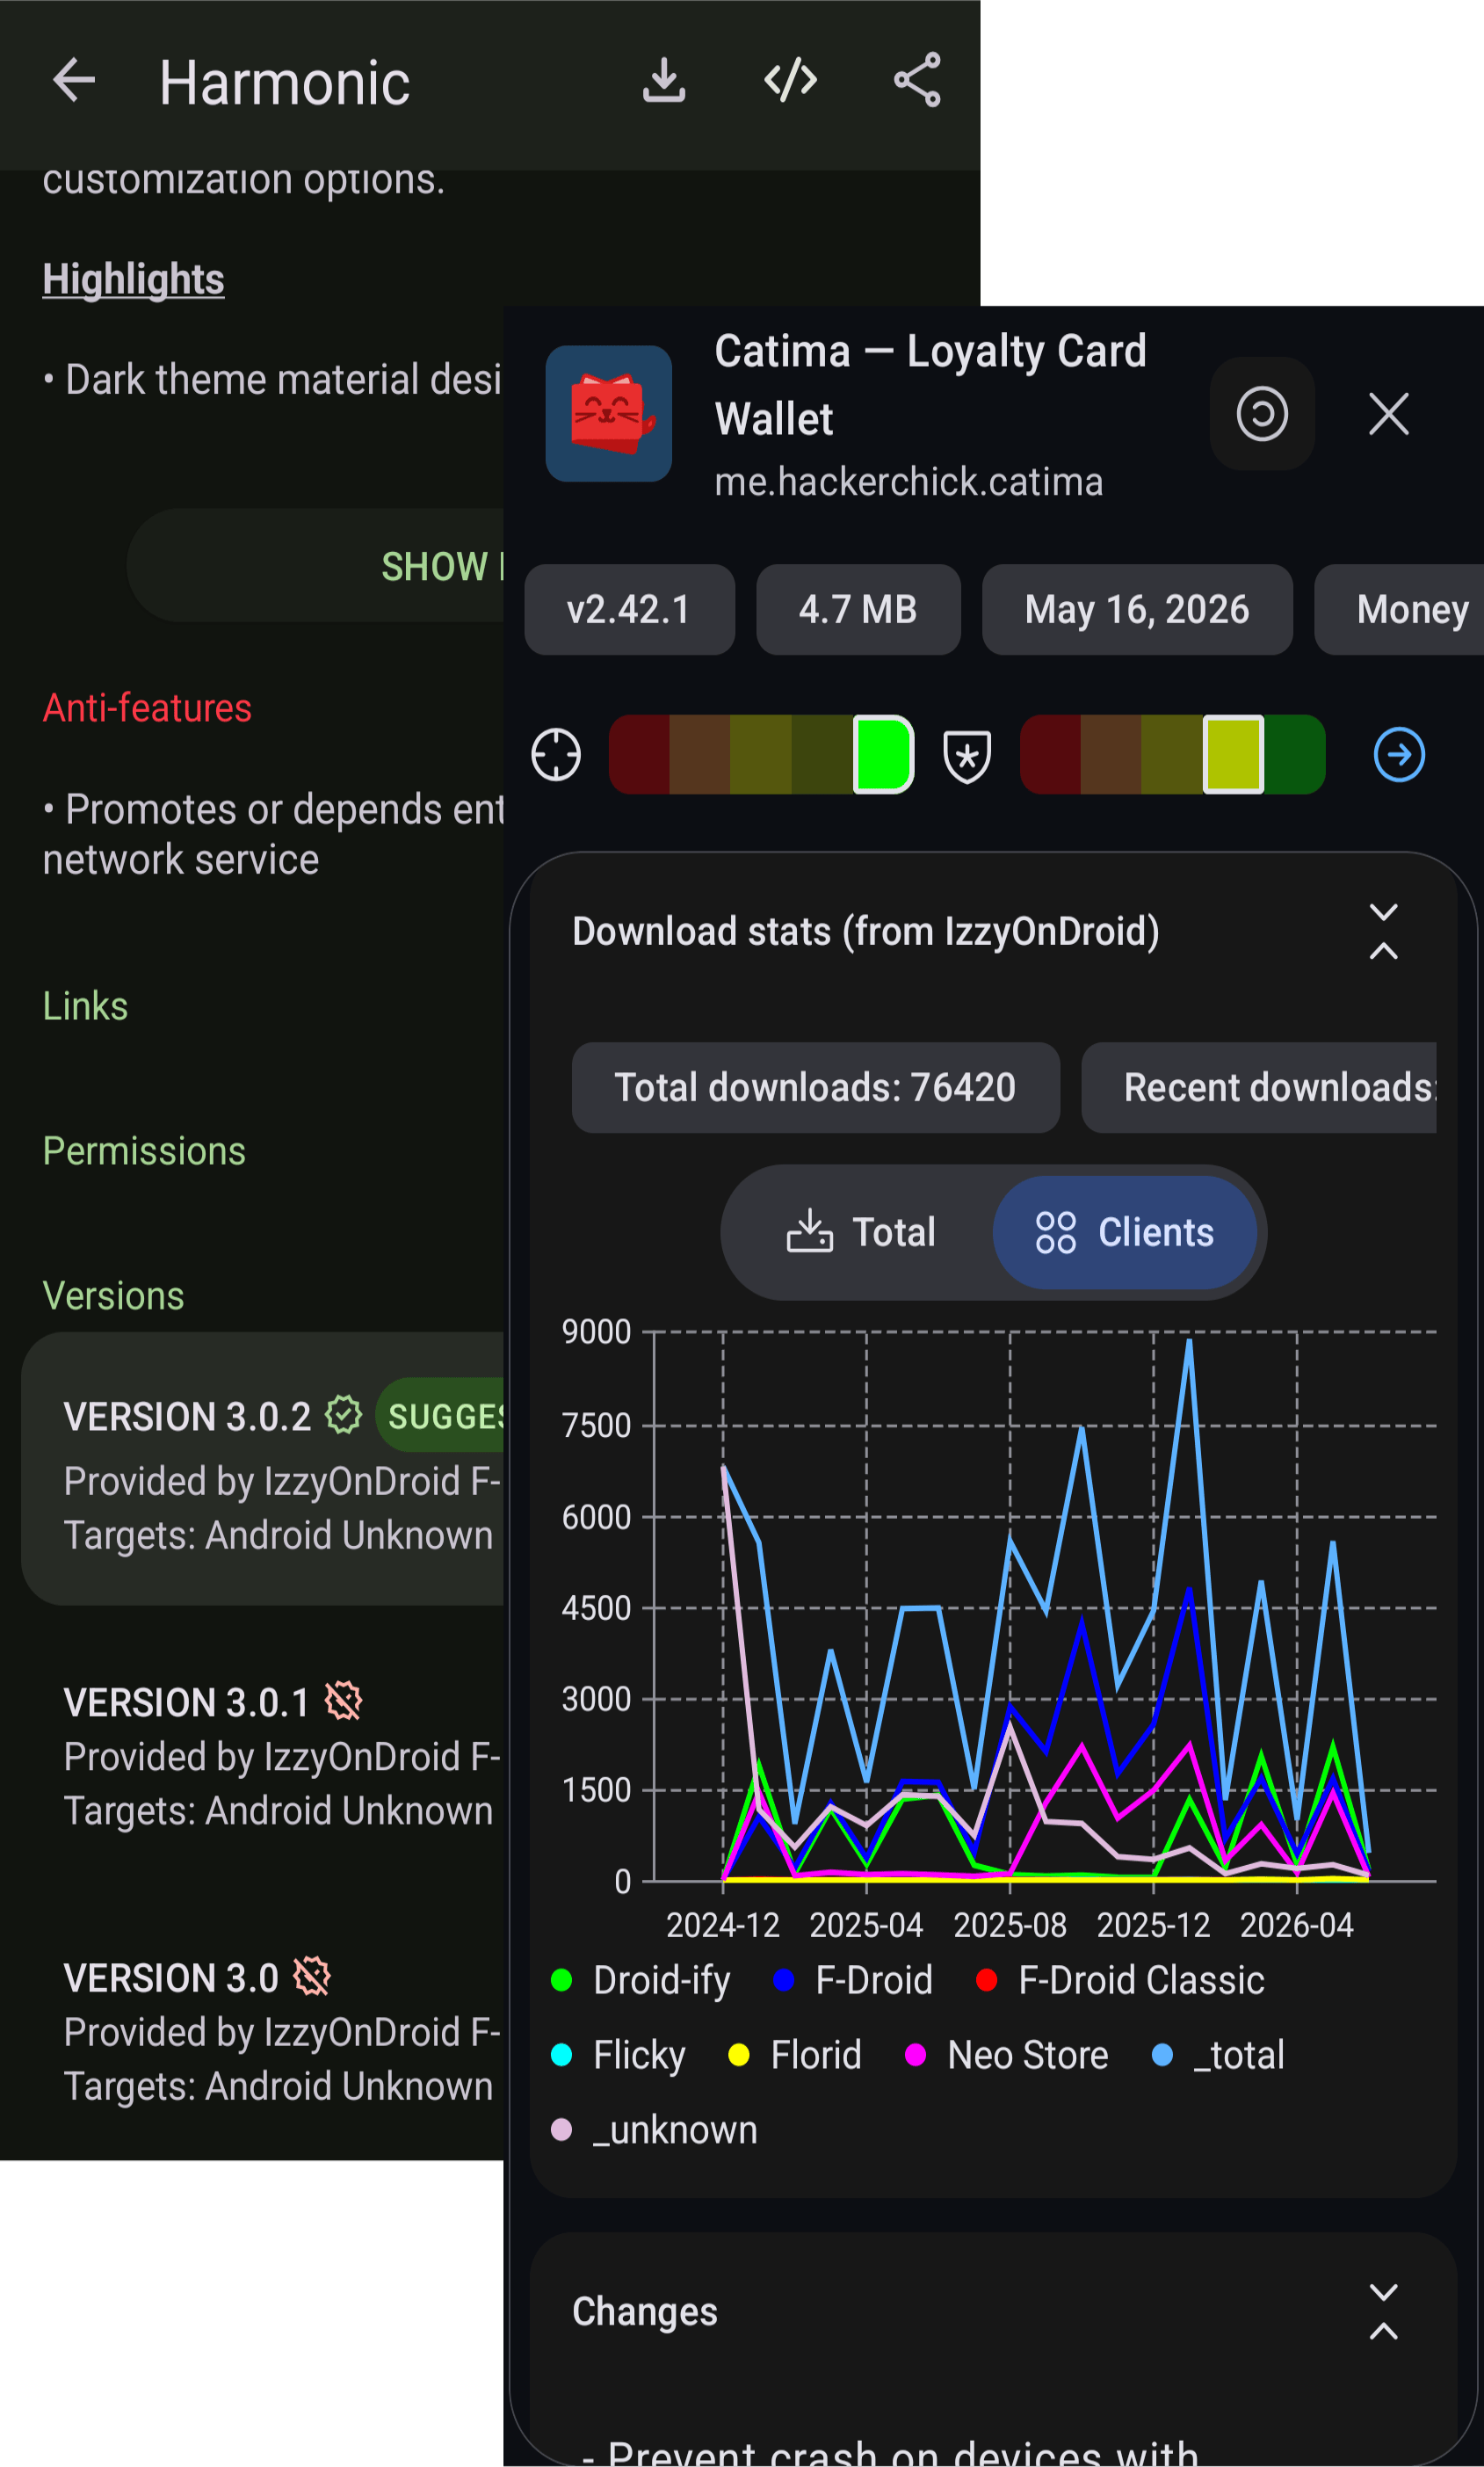Toggle F-Droid series in legend
1484x2467 pixels.
pyautogui.click(x=853, y=1980)
